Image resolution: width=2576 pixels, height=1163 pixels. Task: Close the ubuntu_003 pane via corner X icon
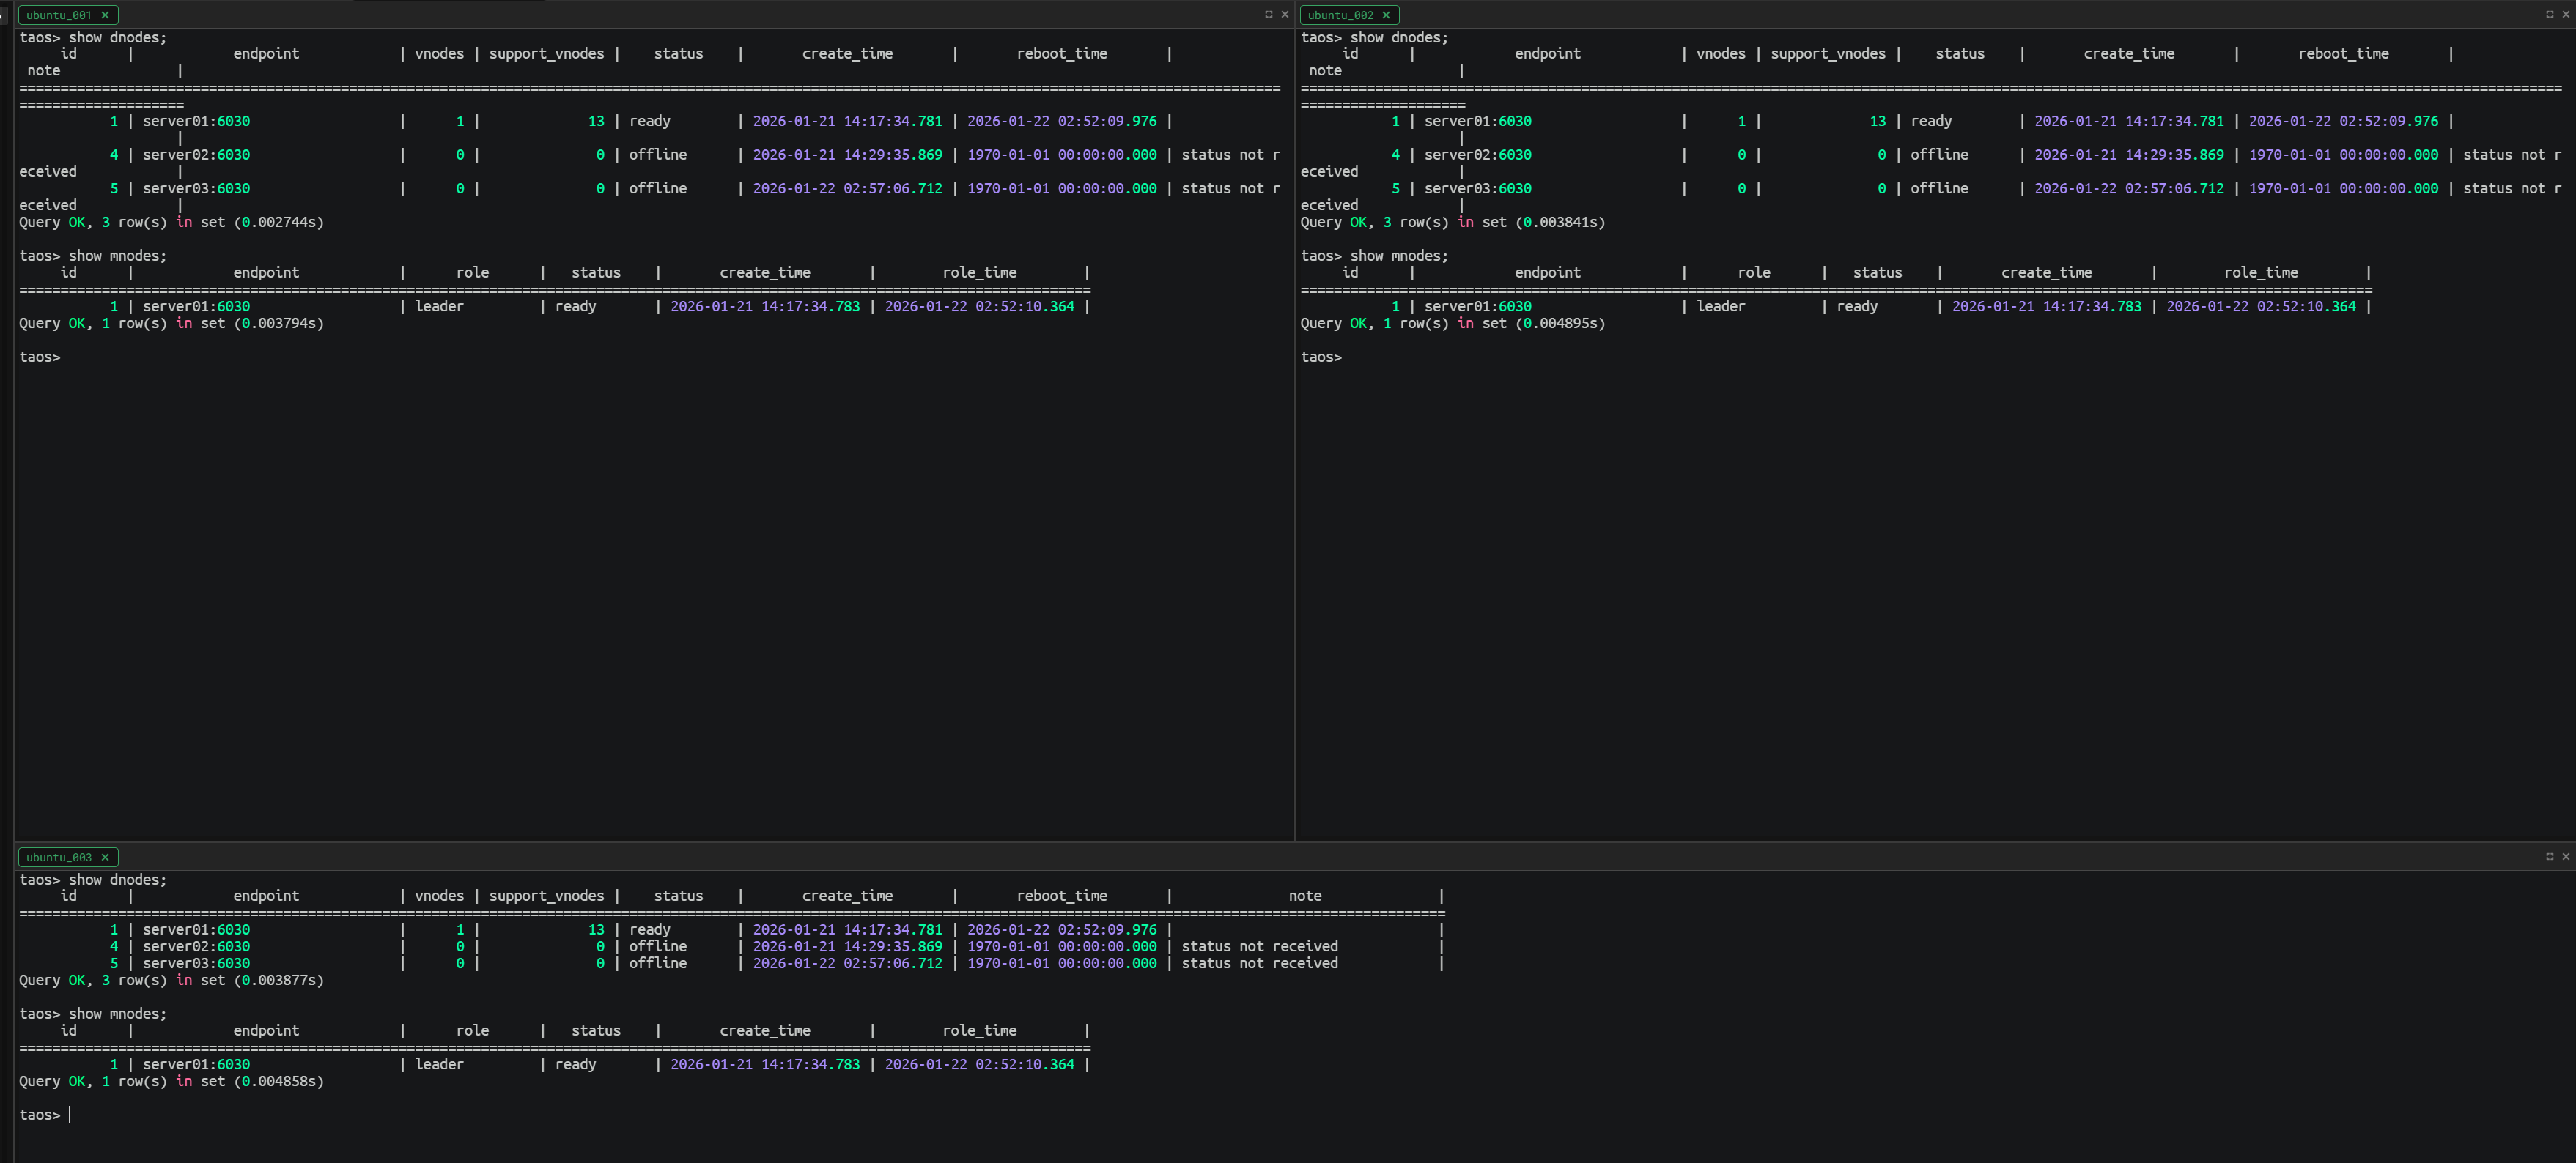coord(2566,856)
